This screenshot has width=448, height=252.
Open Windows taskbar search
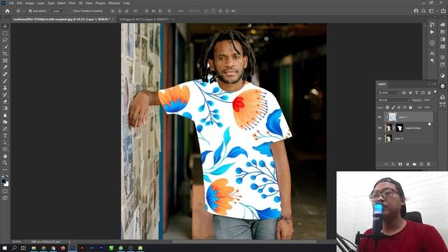(x=14, y=248)
